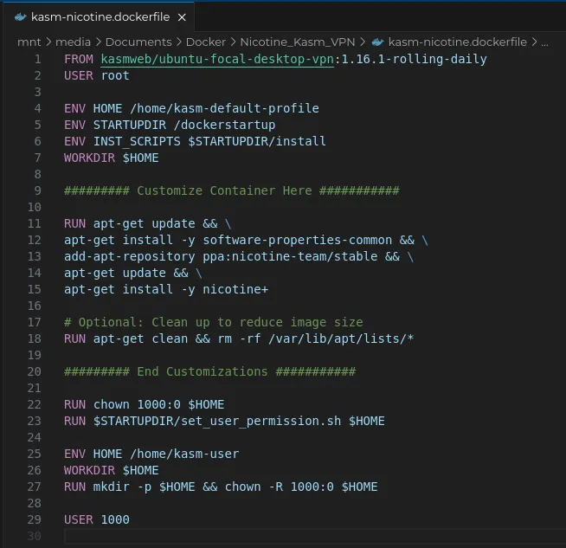Place cursor on add-apt-repository ppa line
The image size is (566, 548).
[238, 256]
